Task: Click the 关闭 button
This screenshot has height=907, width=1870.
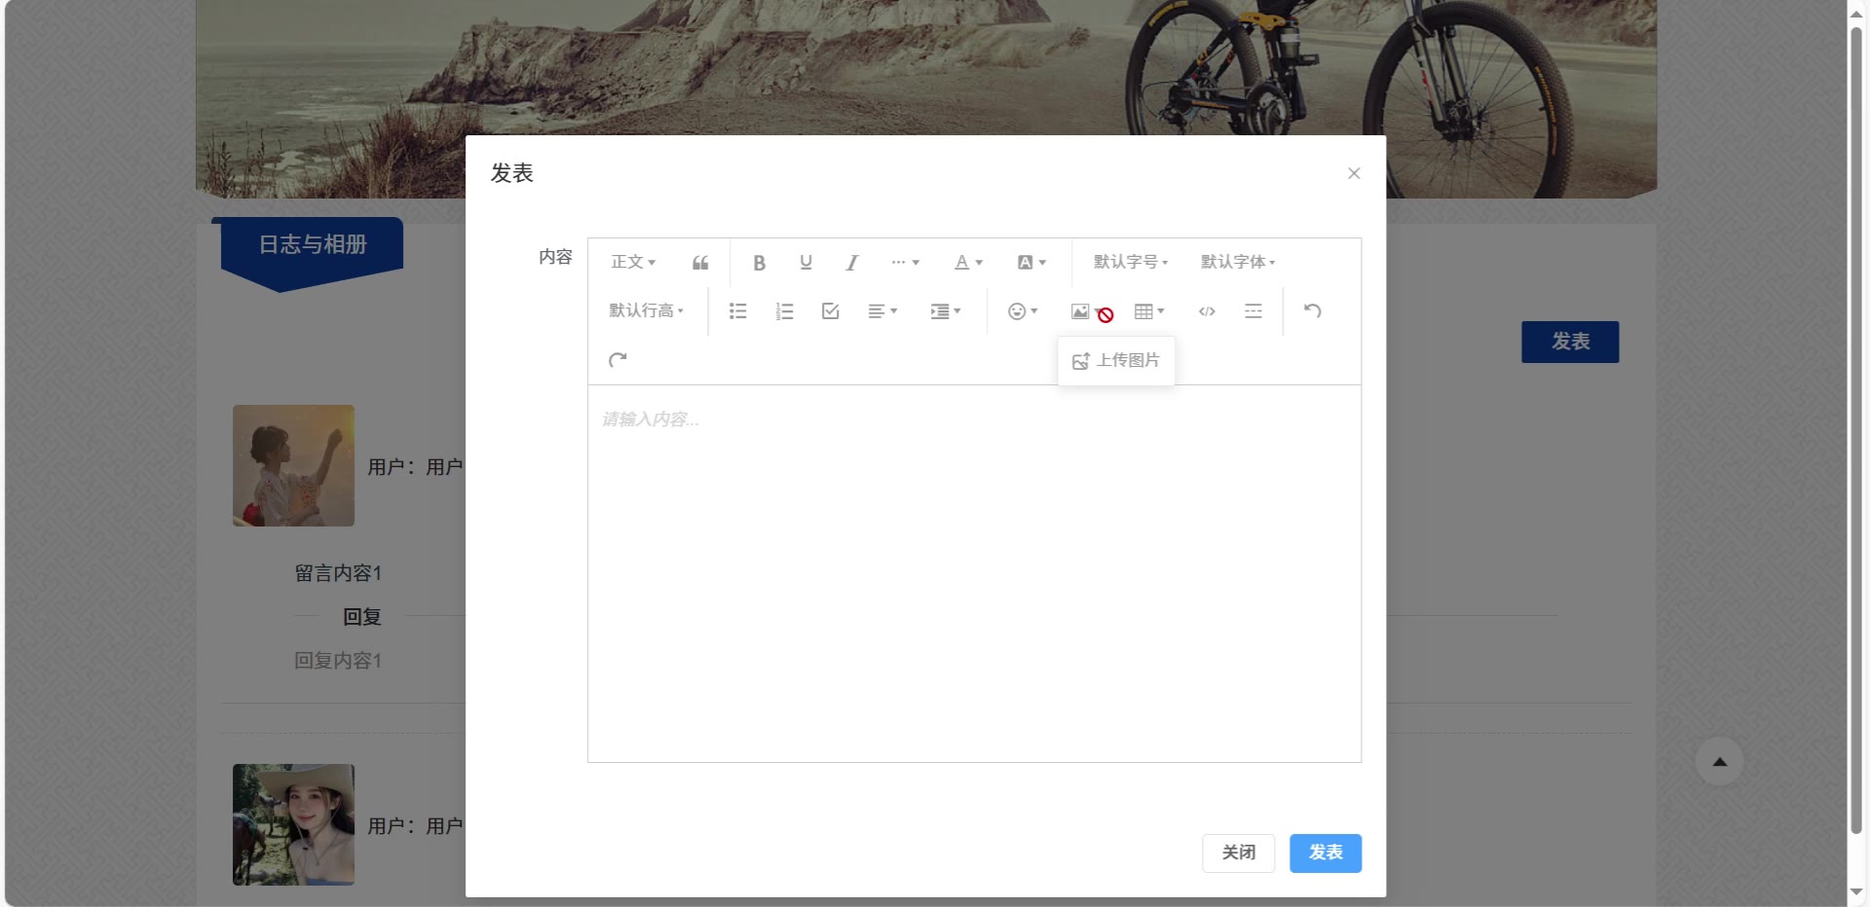Action: pos(1238,853)
